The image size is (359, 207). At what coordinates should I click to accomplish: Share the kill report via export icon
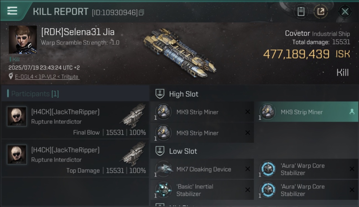point(321,12)
